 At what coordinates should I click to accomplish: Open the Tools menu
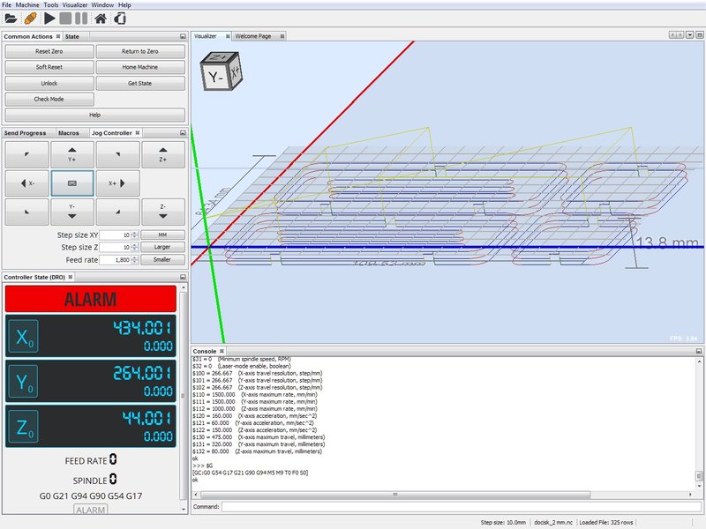point(51,5)
